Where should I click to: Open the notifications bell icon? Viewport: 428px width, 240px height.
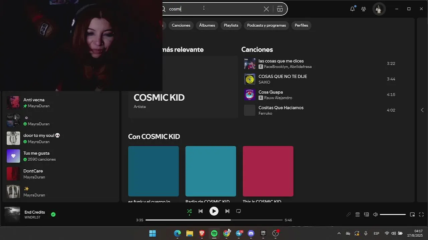coord(352,9)
